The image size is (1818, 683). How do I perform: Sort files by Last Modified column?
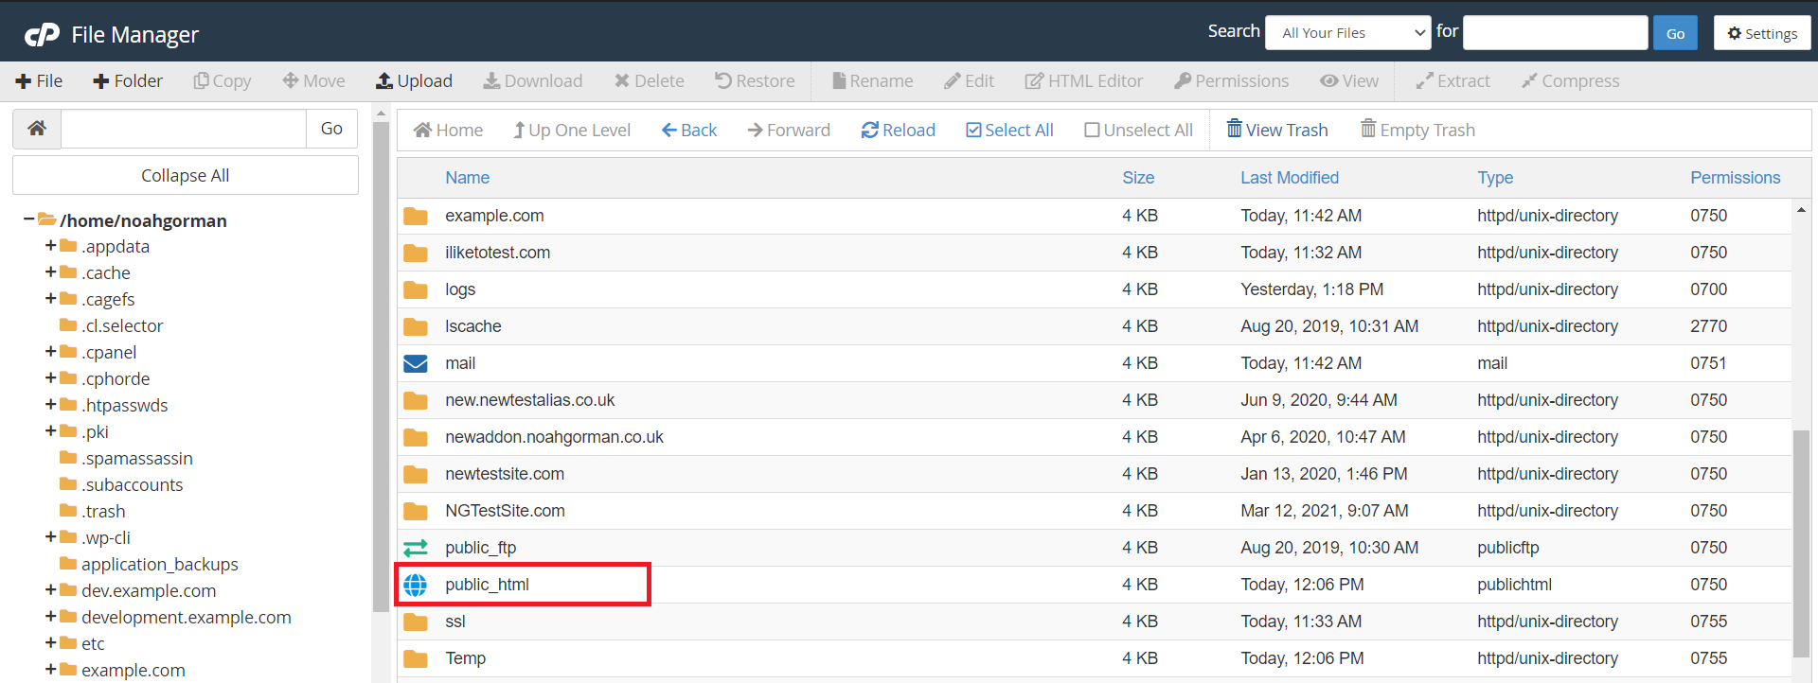click(1289, 178)
